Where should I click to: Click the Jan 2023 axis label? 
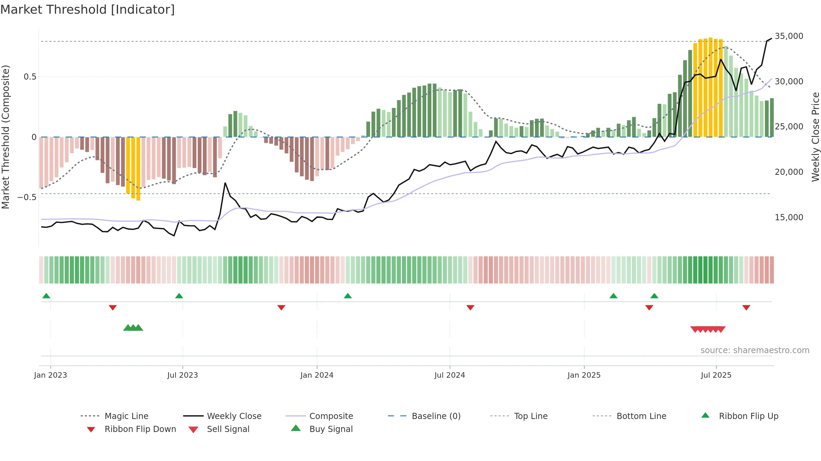click(x=51, y=375)
